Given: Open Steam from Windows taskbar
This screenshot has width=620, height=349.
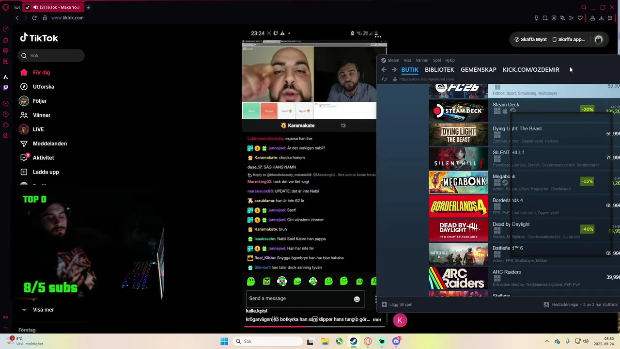Looking at the screenshot, I should 354,341.
